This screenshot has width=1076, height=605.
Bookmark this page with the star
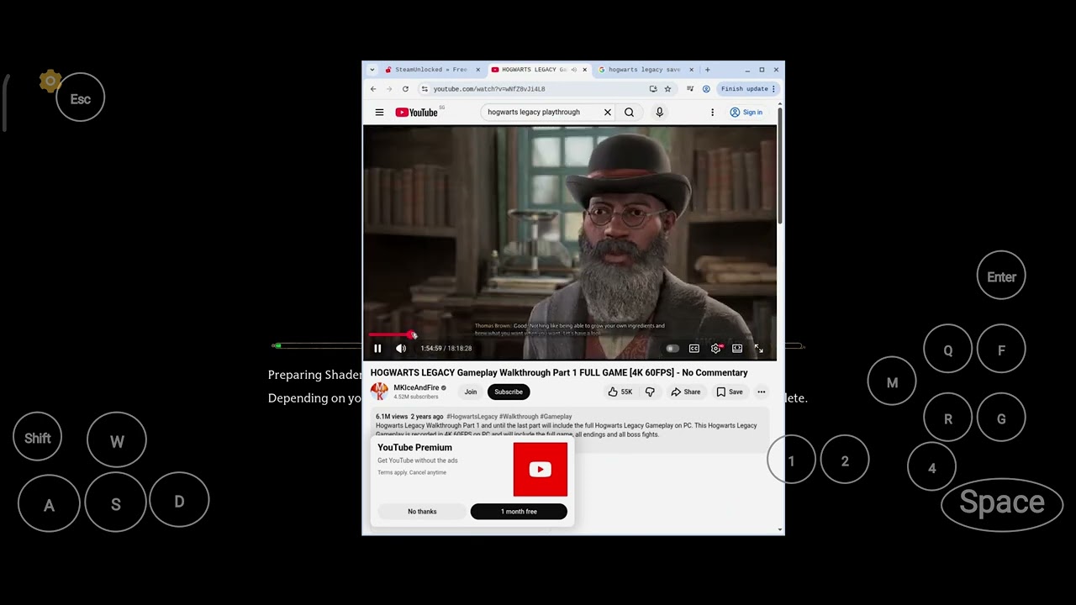[x=667, y=89]
